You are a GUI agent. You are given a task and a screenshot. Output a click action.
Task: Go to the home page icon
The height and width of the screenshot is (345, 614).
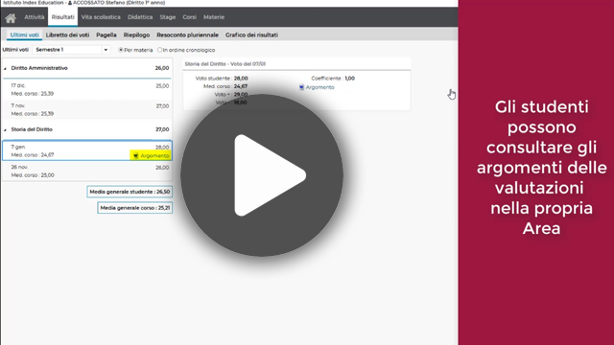[11, 17]
